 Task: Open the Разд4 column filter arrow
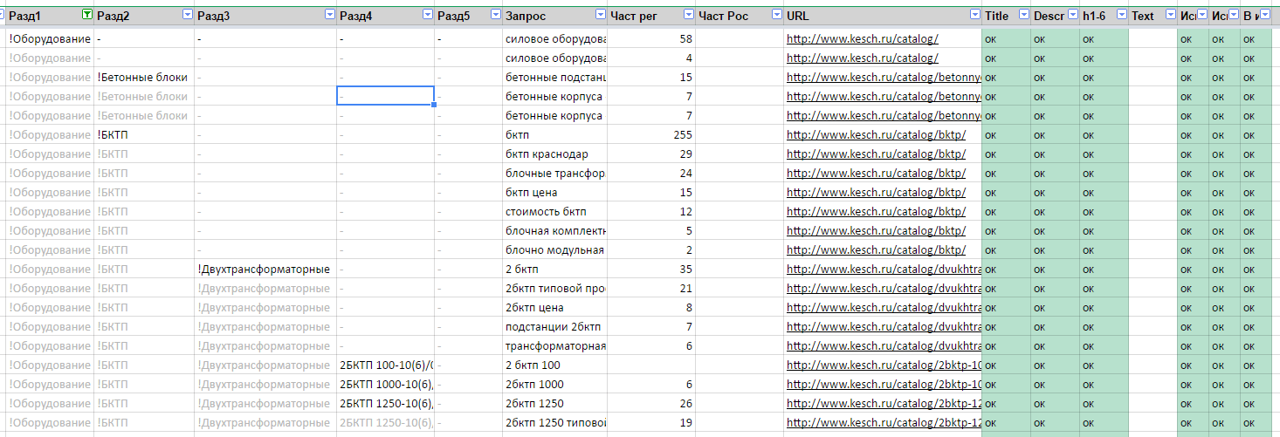point(427,16)
